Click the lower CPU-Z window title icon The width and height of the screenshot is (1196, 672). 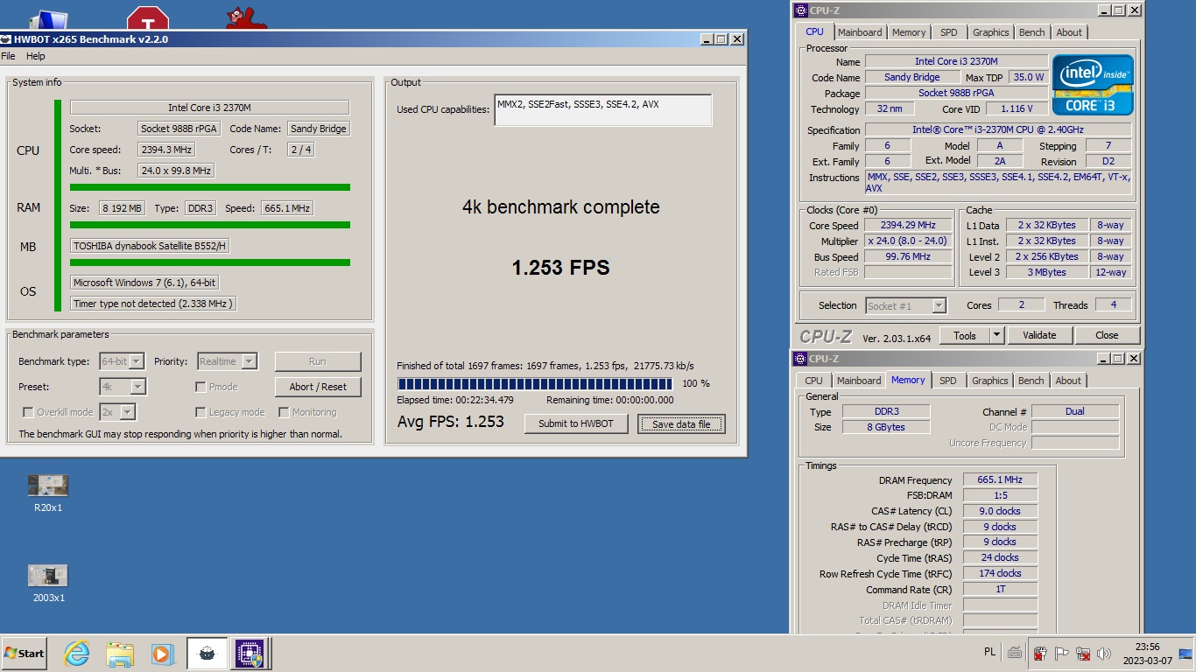(800, 359)
